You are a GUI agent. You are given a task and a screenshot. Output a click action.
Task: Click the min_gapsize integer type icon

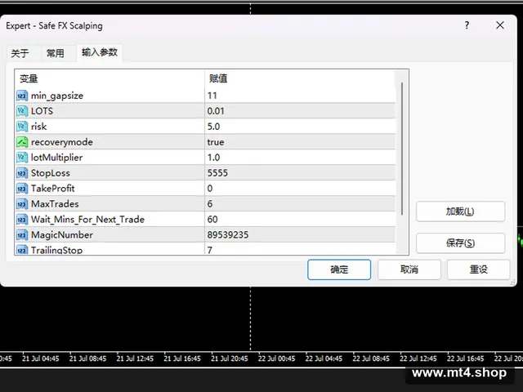(22, 96)
